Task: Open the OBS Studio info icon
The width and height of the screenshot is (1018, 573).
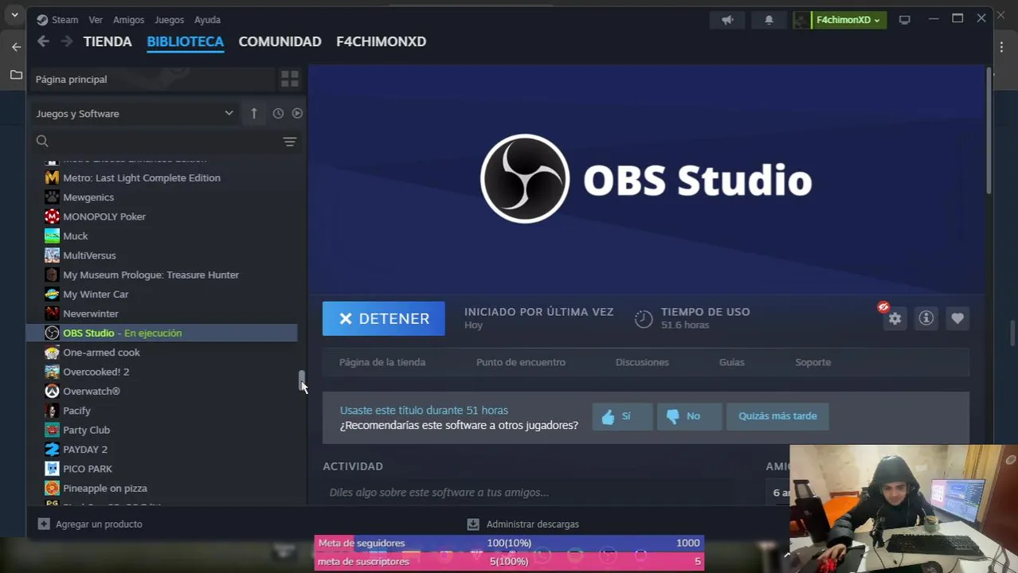Action: [x=926, y=318]
